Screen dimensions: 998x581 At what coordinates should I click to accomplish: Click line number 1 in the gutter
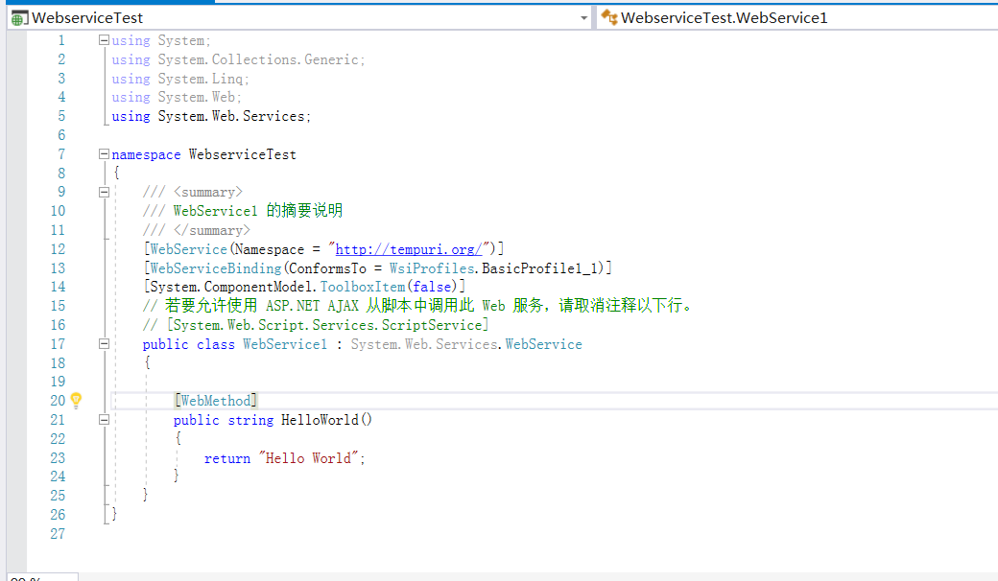click(x=61, y=40)
